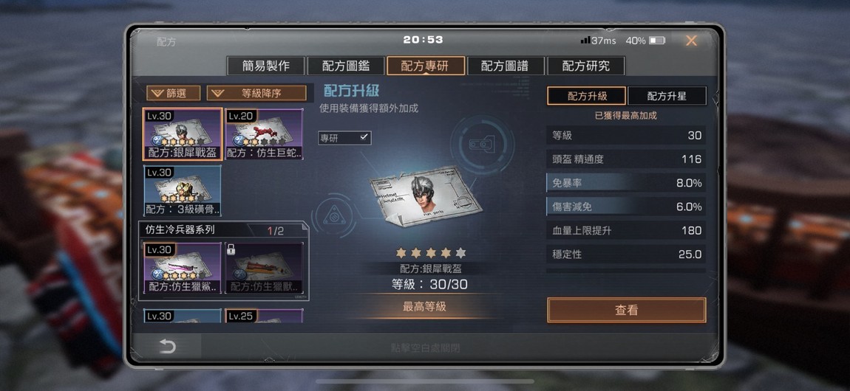Switch to the 配方研究 tab
Image resolution: width=850 pixels, height=391 pixels.
pos(586,66)
